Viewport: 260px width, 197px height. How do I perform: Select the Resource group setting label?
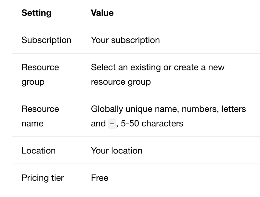pyautogui.click(x=40, y=74)
